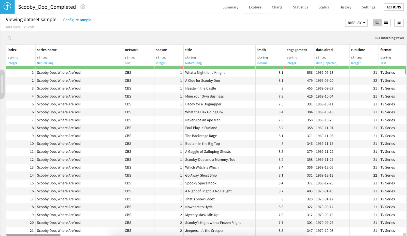This screenshot has width=407, height=236.
Task: Open the Summary tab
Action: point(230,7)
